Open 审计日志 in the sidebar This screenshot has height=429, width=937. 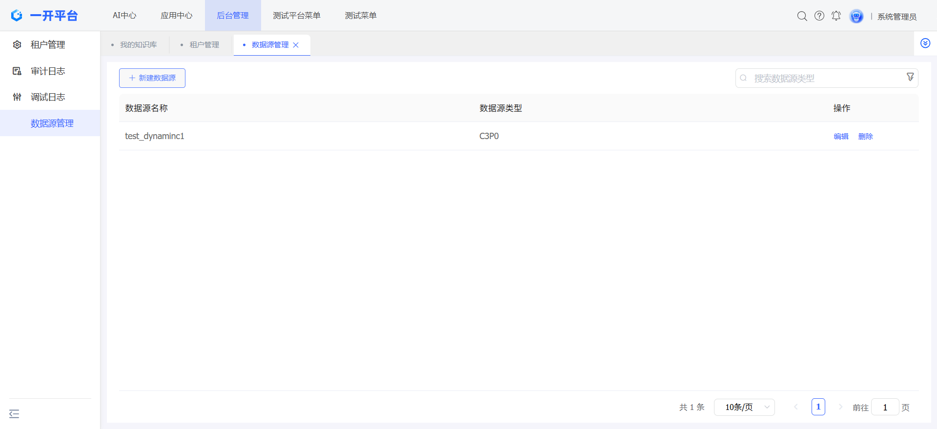point(48,71)
